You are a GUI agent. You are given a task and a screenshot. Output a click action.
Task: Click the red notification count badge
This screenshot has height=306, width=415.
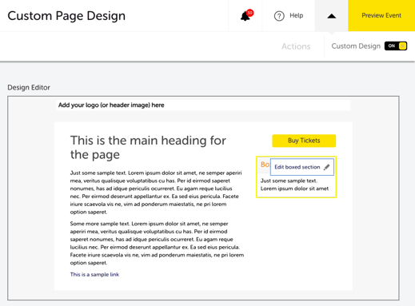[249, 13]
